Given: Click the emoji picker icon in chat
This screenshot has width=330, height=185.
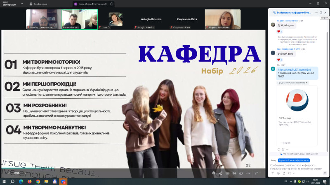Looking at the screenshot, I should (x=278, y=173).
